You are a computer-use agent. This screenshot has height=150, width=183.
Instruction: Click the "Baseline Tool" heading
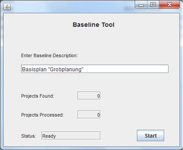click(94, 25)
